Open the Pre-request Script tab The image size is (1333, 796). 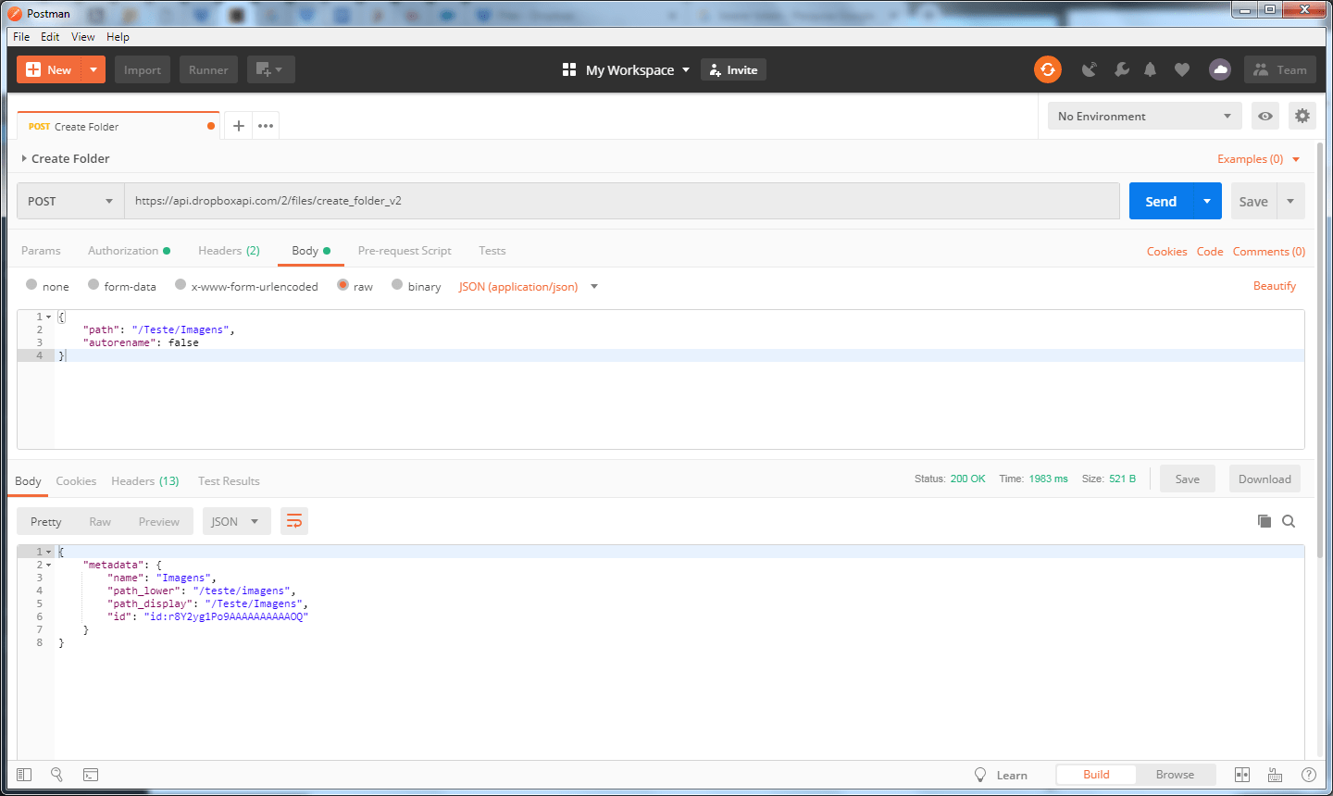405,251
